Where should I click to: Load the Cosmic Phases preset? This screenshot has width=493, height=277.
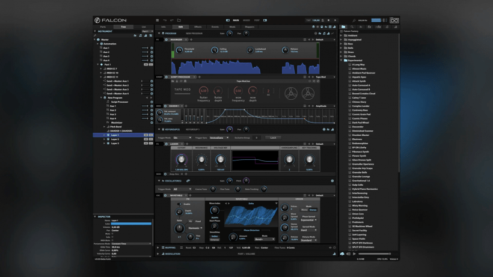(359, 118)
